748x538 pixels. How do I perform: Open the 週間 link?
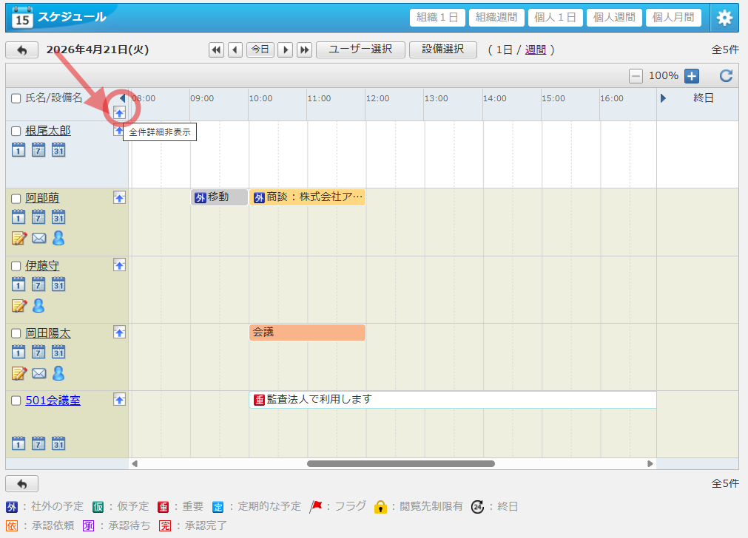click(x=536, y=50)
